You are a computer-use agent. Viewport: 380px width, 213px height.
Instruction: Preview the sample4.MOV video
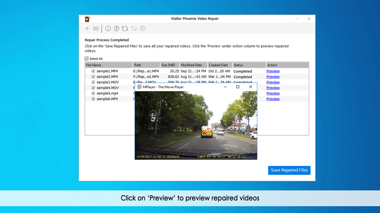(273, 88)
